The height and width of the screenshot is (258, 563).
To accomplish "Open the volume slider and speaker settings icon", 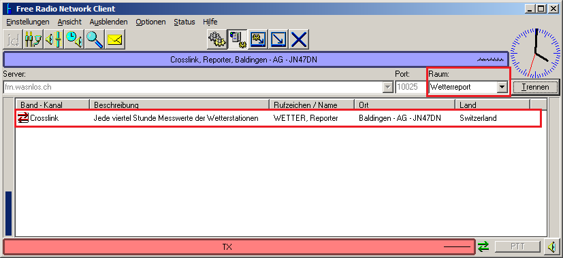I will click(54, 39).
